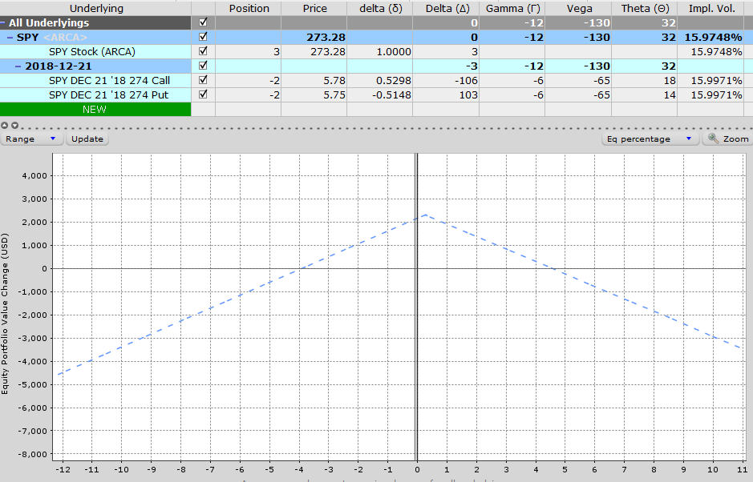The height and width of the screenshot is (482, 753).
Task: Uncheck the 2018-12-21 expiry checkbox
Action: [203, 65]
